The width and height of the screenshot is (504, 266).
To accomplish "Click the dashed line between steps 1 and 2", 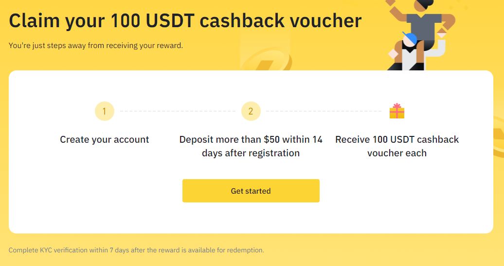I will click(x=178, y=111).
